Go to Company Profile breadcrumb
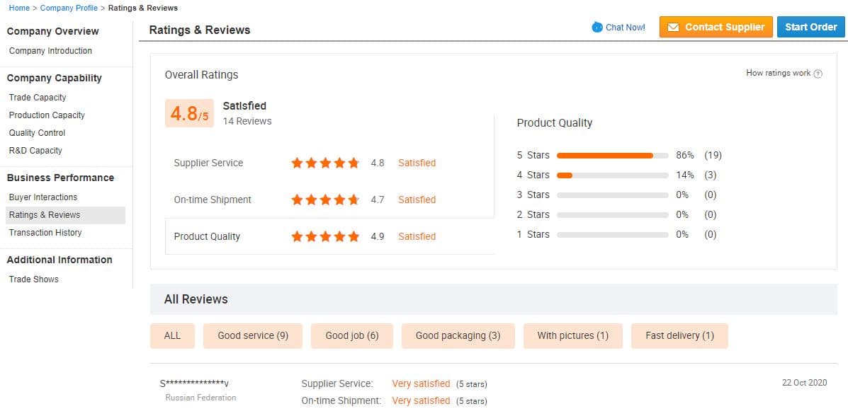This screenshot has height=416, width=848. [x=69, y=8]
